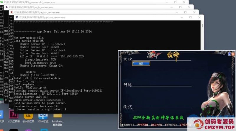Open the 去水印工具 desktop icon
This screenshot has height=131, width=236.
[28, 115]
